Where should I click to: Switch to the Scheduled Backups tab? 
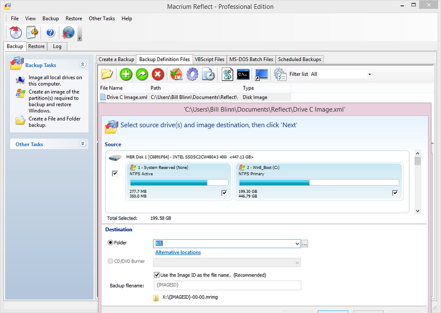(299, 60)
